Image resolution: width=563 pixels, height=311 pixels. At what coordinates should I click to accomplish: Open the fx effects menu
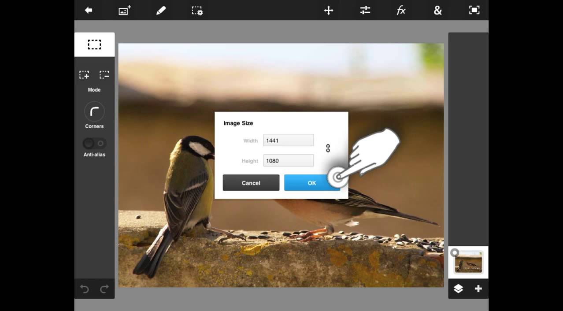point(401,10)
